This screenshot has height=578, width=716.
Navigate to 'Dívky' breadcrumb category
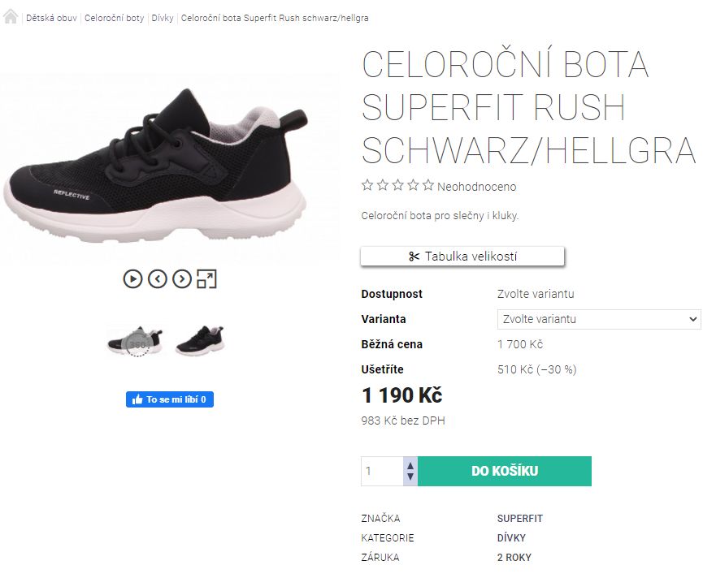click(163, 18)
